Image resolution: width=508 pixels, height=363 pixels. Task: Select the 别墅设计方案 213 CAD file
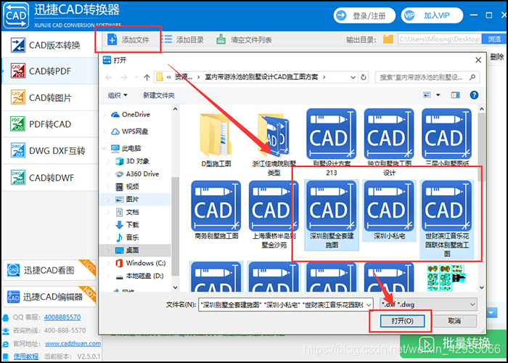pos(331,142)
